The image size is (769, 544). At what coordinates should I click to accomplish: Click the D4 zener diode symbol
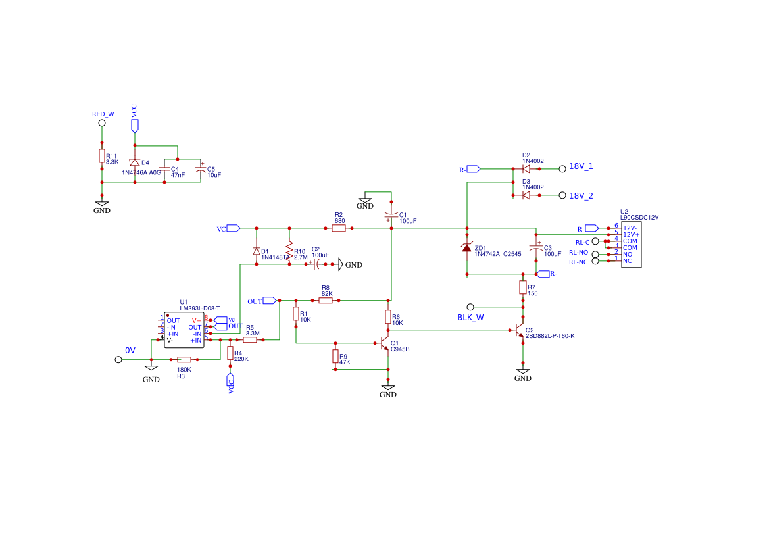[135, 162]
